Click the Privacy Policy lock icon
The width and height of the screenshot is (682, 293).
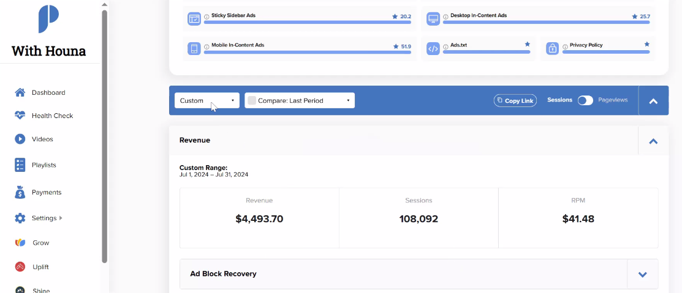552,48
